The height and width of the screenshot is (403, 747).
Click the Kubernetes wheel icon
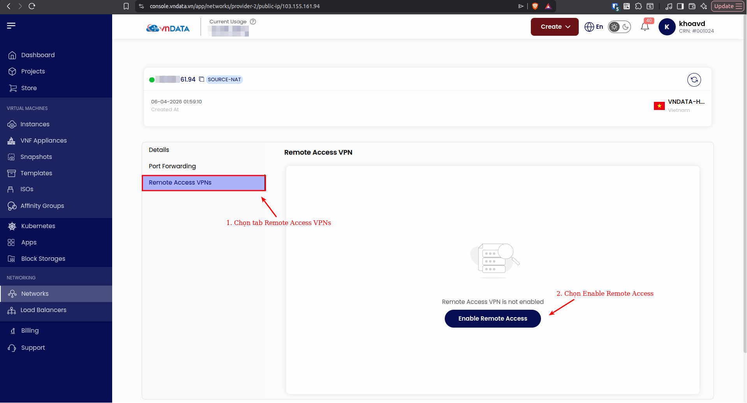tap(12, 226)
